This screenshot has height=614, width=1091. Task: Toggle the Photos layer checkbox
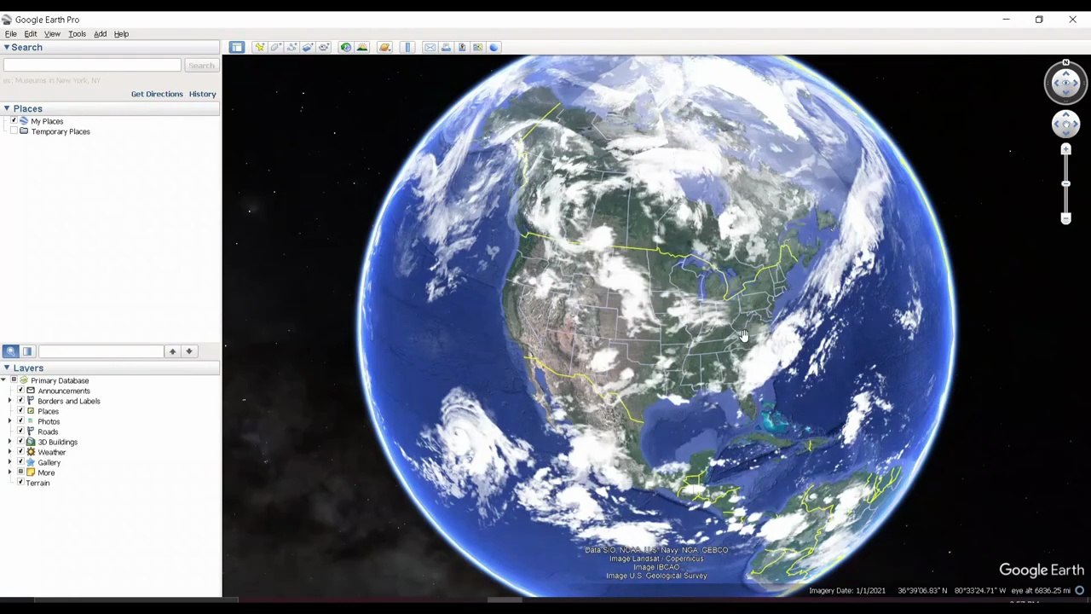pyautogui.click(x=20, y=421)
